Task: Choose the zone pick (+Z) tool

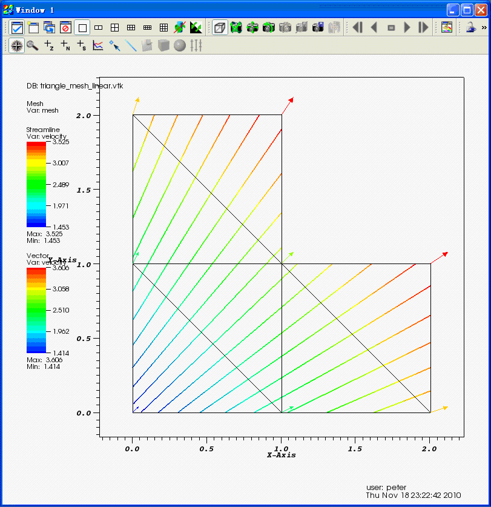Action: click(49, 45)
